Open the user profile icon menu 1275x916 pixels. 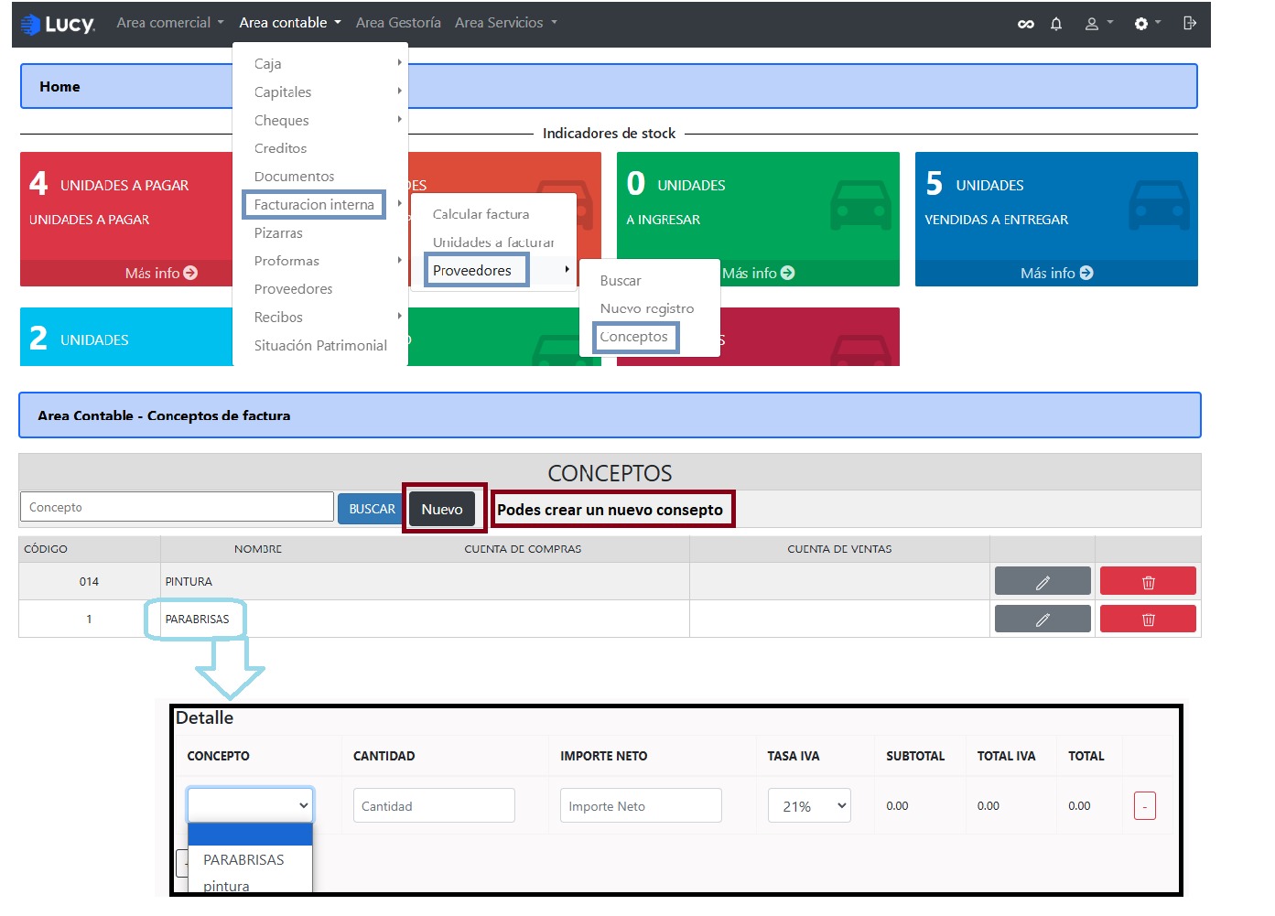point(1098,24)
